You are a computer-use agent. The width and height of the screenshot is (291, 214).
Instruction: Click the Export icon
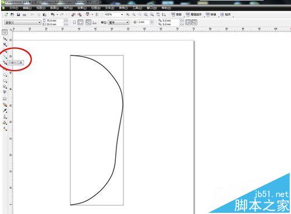tap(80, 15)
